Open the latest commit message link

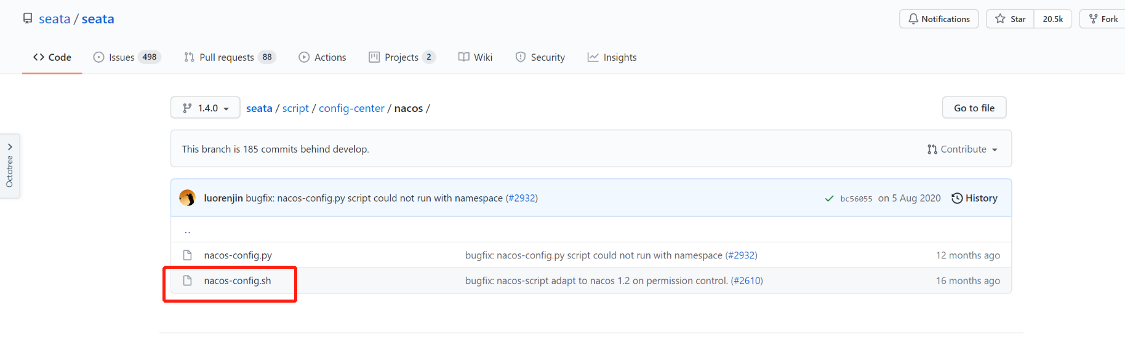pos(374,198)
